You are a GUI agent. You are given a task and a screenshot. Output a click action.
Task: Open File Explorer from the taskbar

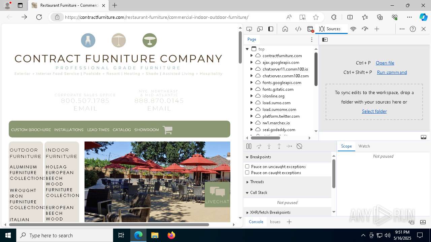(x=155, y=235)
